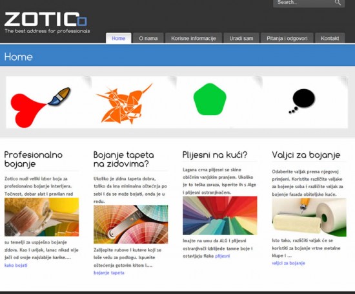Open the Home tab
Image resolution: width=355 pixels, height=294 pixels.
click(x=118, y=38)
